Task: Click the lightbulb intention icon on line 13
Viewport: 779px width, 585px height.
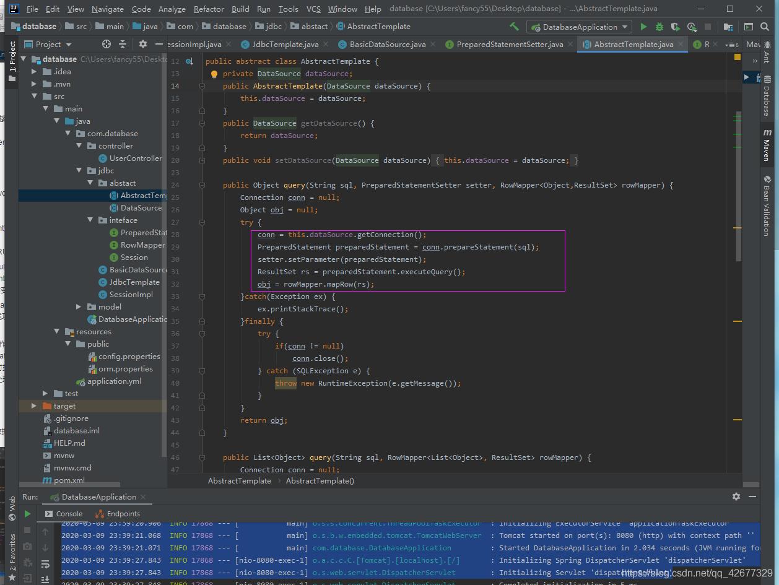Action: (x=214, y=74)
